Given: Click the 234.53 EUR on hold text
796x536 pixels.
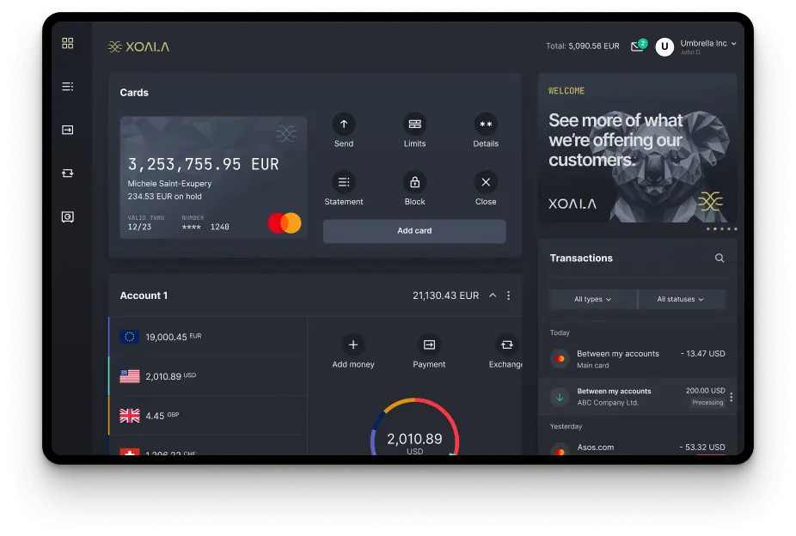Looking at the screenshot, I should (x=164, y=196).
